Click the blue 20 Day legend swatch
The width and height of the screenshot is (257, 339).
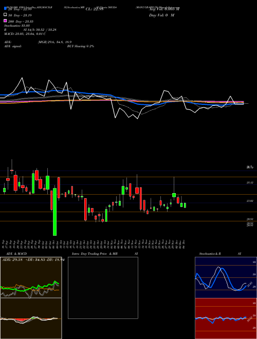[x=5, y=9]
